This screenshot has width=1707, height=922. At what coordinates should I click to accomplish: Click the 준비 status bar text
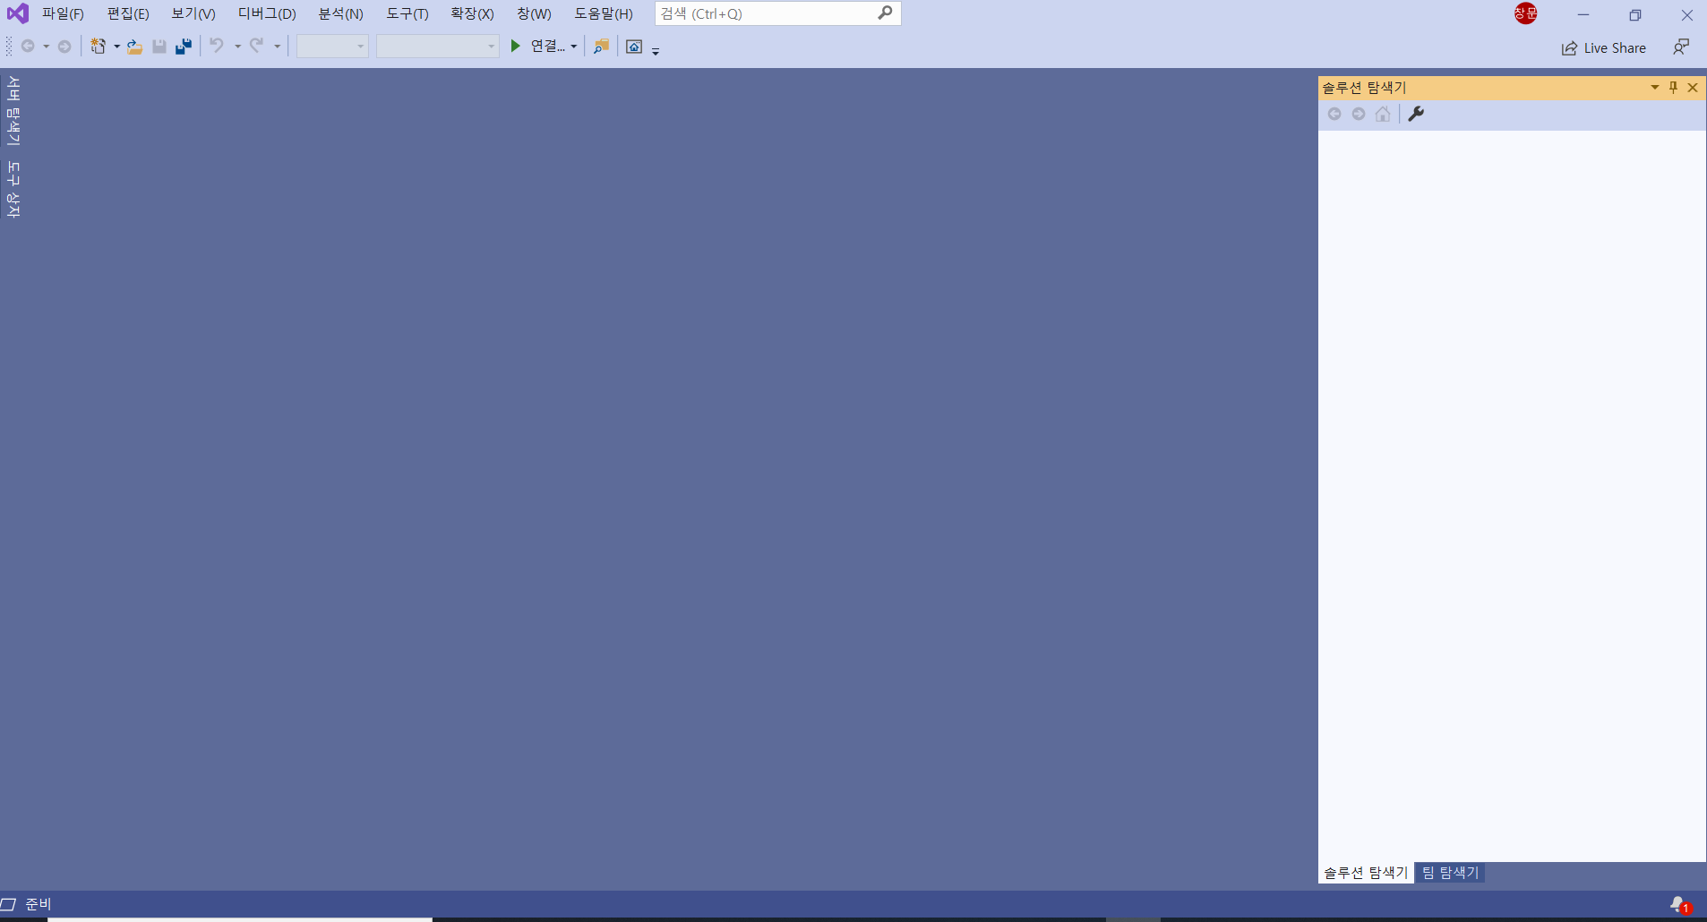coord(39,904)
